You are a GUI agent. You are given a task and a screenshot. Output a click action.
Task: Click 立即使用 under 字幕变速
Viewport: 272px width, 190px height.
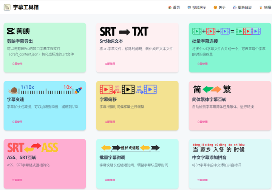[x=17, y=122]
